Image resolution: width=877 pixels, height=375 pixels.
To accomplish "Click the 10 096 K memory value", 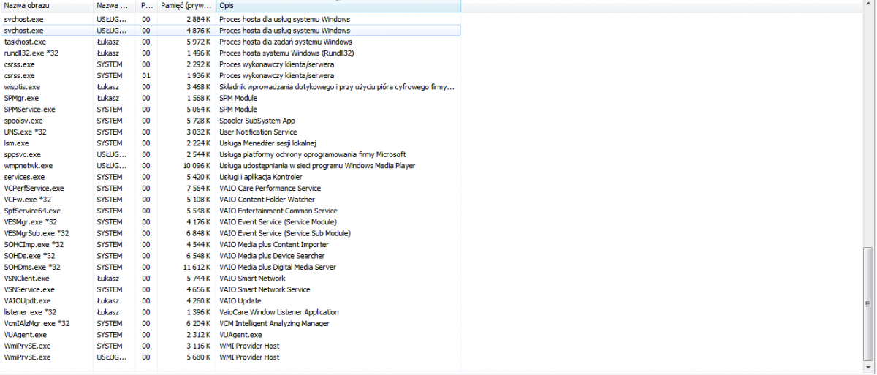I will pos(197,166).
